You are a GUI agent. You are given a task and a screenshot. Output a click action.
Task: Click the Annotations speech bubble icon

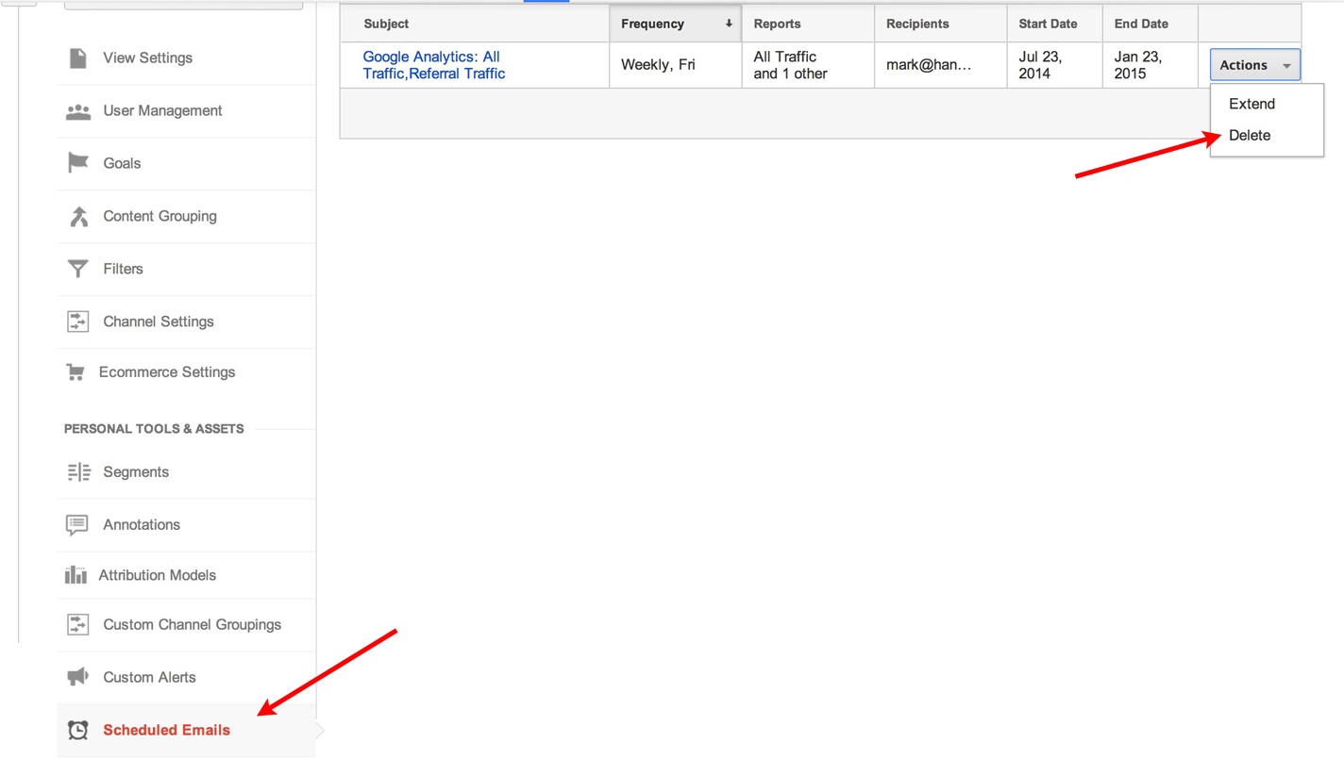pos(77,525)
